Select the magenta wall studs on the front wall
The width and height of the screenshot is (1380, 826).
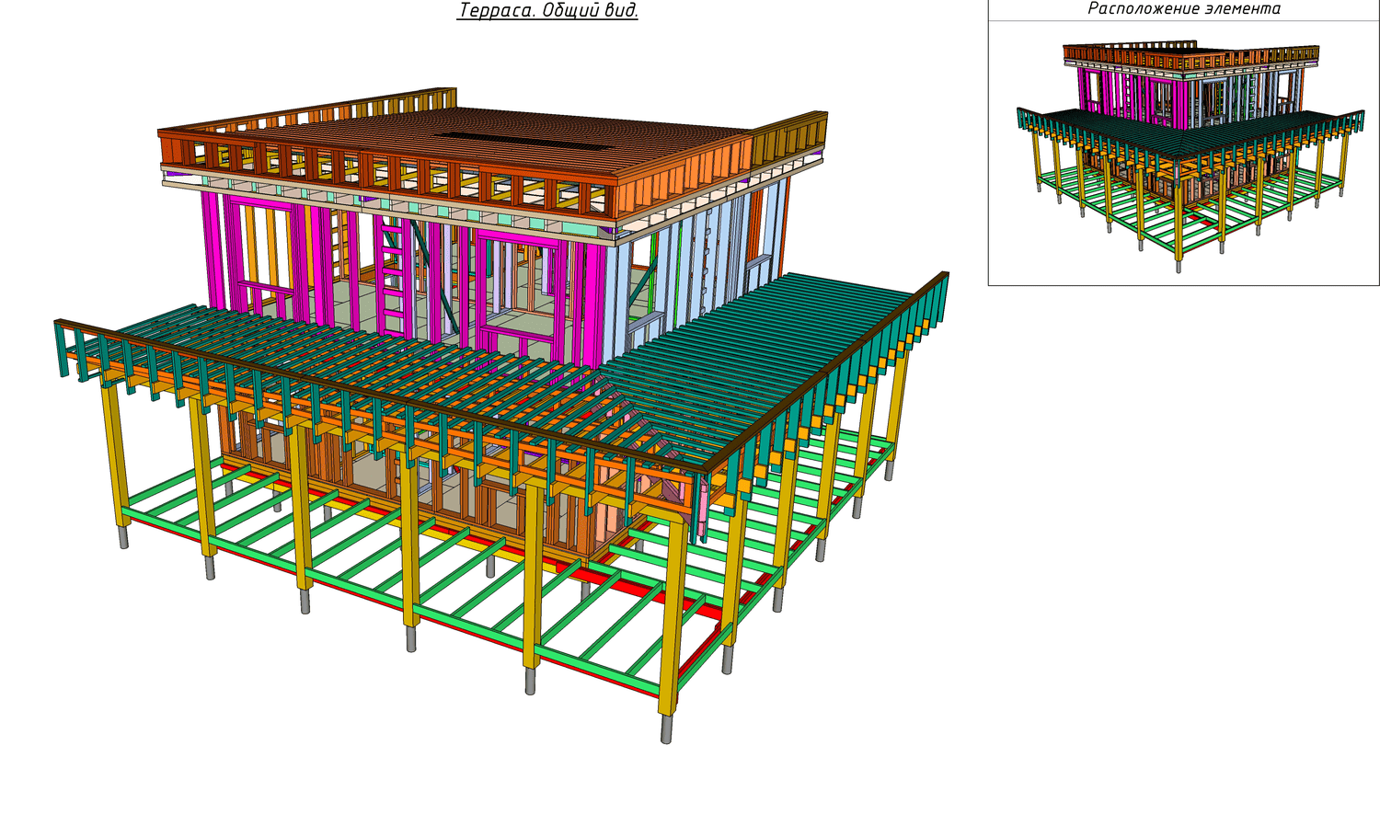(213, 248)
